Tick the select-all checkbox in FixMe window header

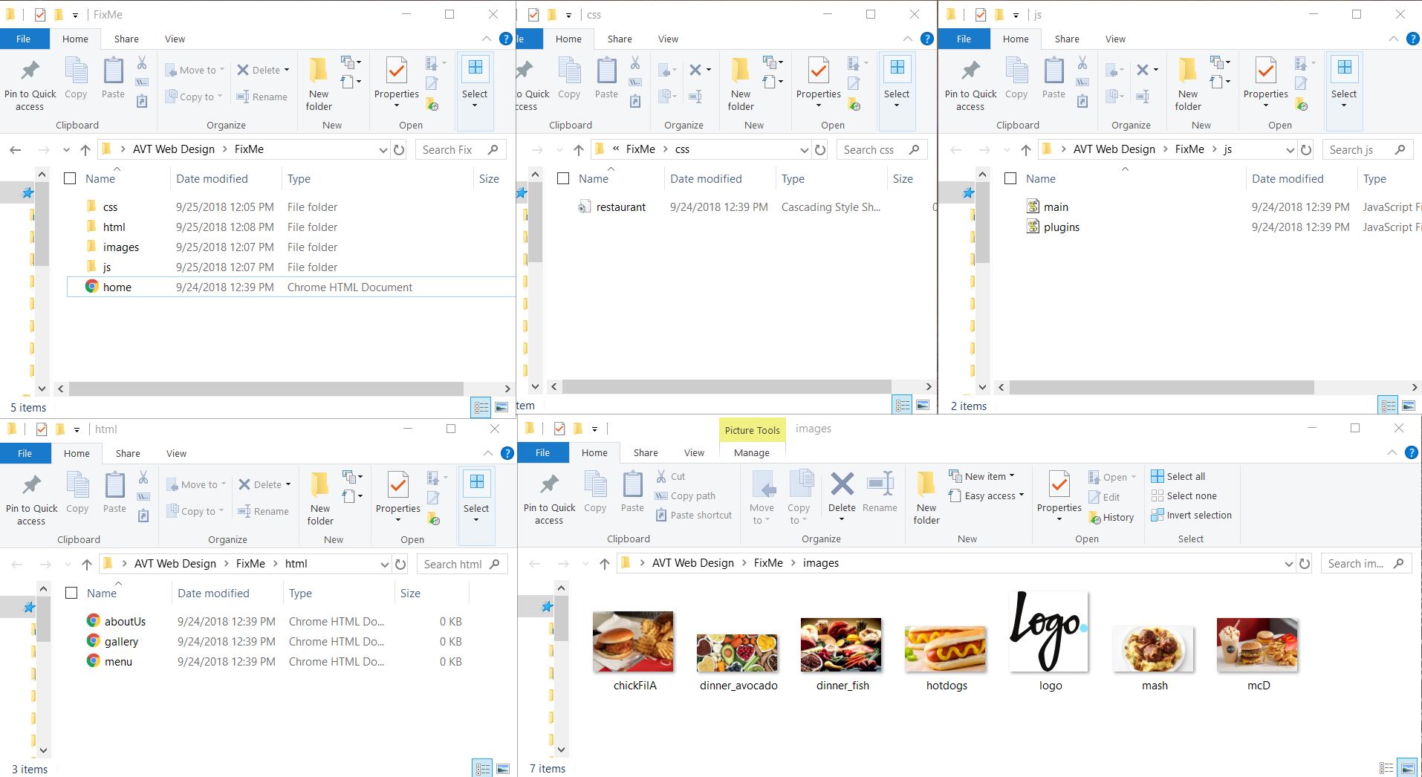coord(70,178)
